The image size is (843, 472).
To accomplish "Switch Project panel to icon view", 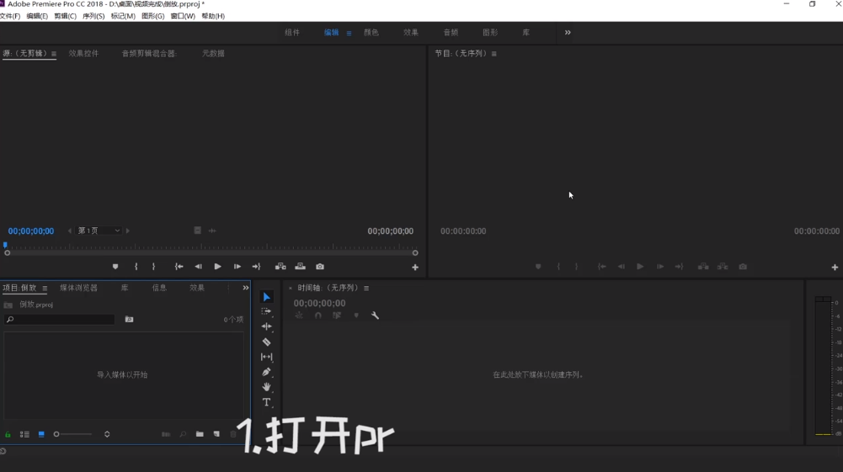I will point(41,434).
